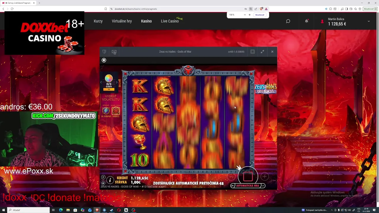The height and width of the screenshot is (213, 379).
Task: Select Hades very high volatility icon
Action: coord(115,111)
